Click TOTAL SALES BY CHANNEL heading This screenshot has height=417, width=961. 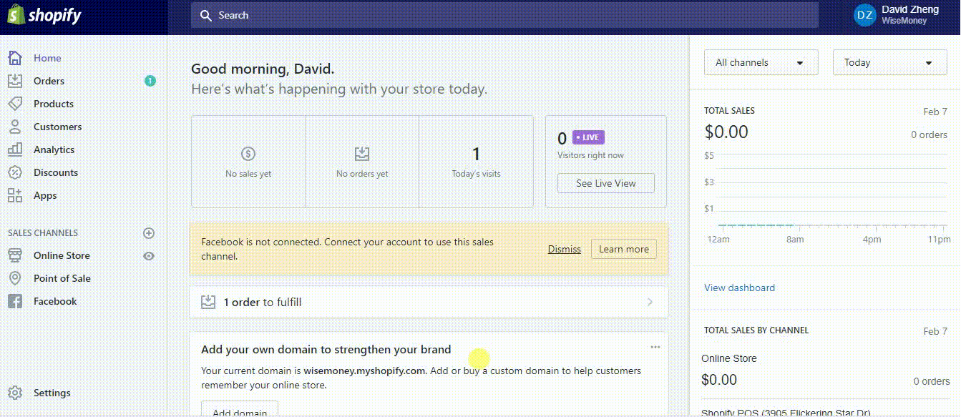tap(756, 330)
